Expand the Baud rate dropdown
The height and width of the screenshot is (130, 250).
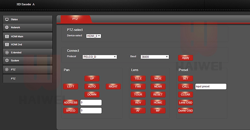(x=155, y=57)
